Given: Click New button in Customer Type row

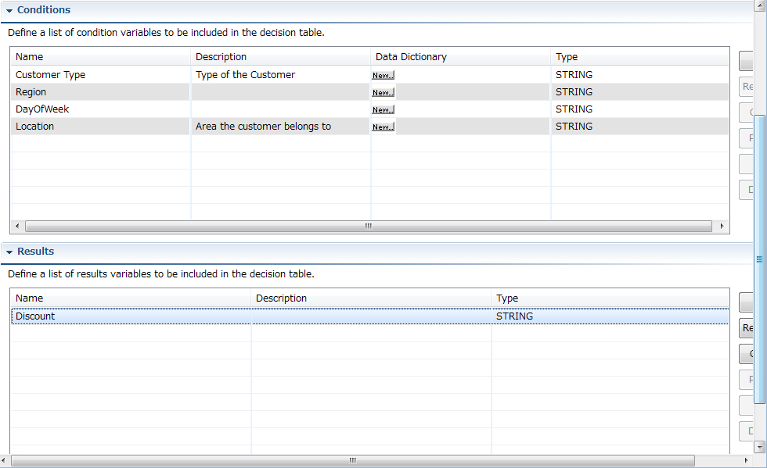Looking at the screenshot, I should [383, 75].
